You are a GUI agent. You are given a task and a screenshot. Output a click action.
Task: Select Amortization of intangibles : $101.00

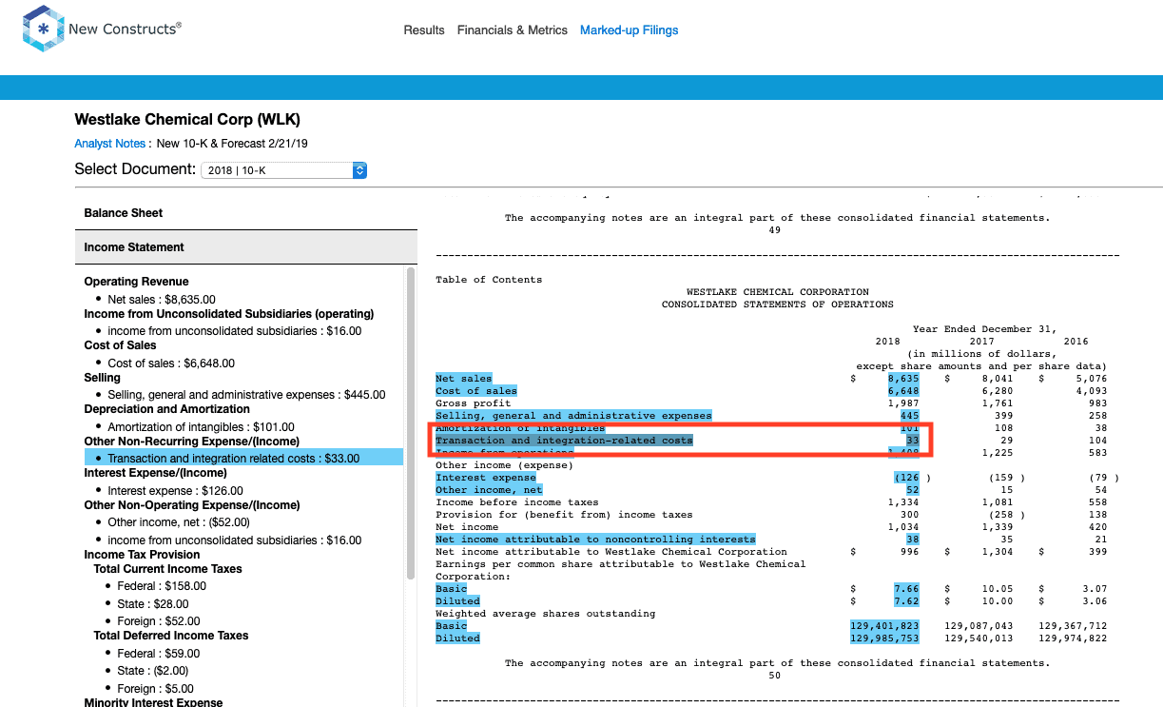click(x=201, y=427)
